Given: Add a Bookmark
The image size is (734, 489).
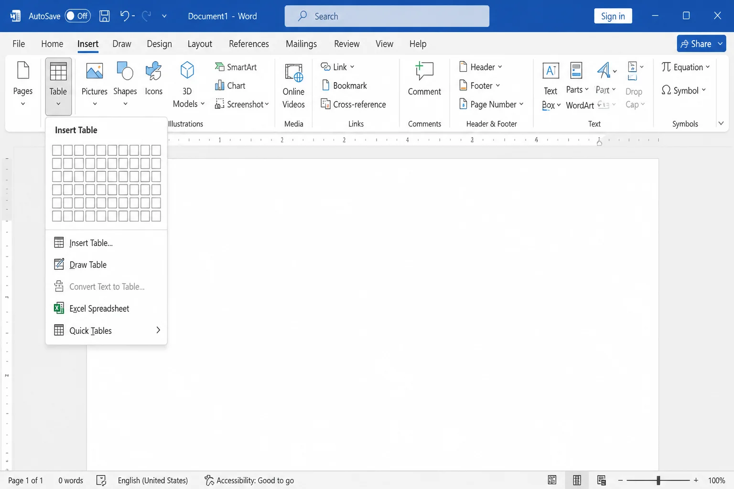Looking at the screenshot, I should [x=345, y=85].
